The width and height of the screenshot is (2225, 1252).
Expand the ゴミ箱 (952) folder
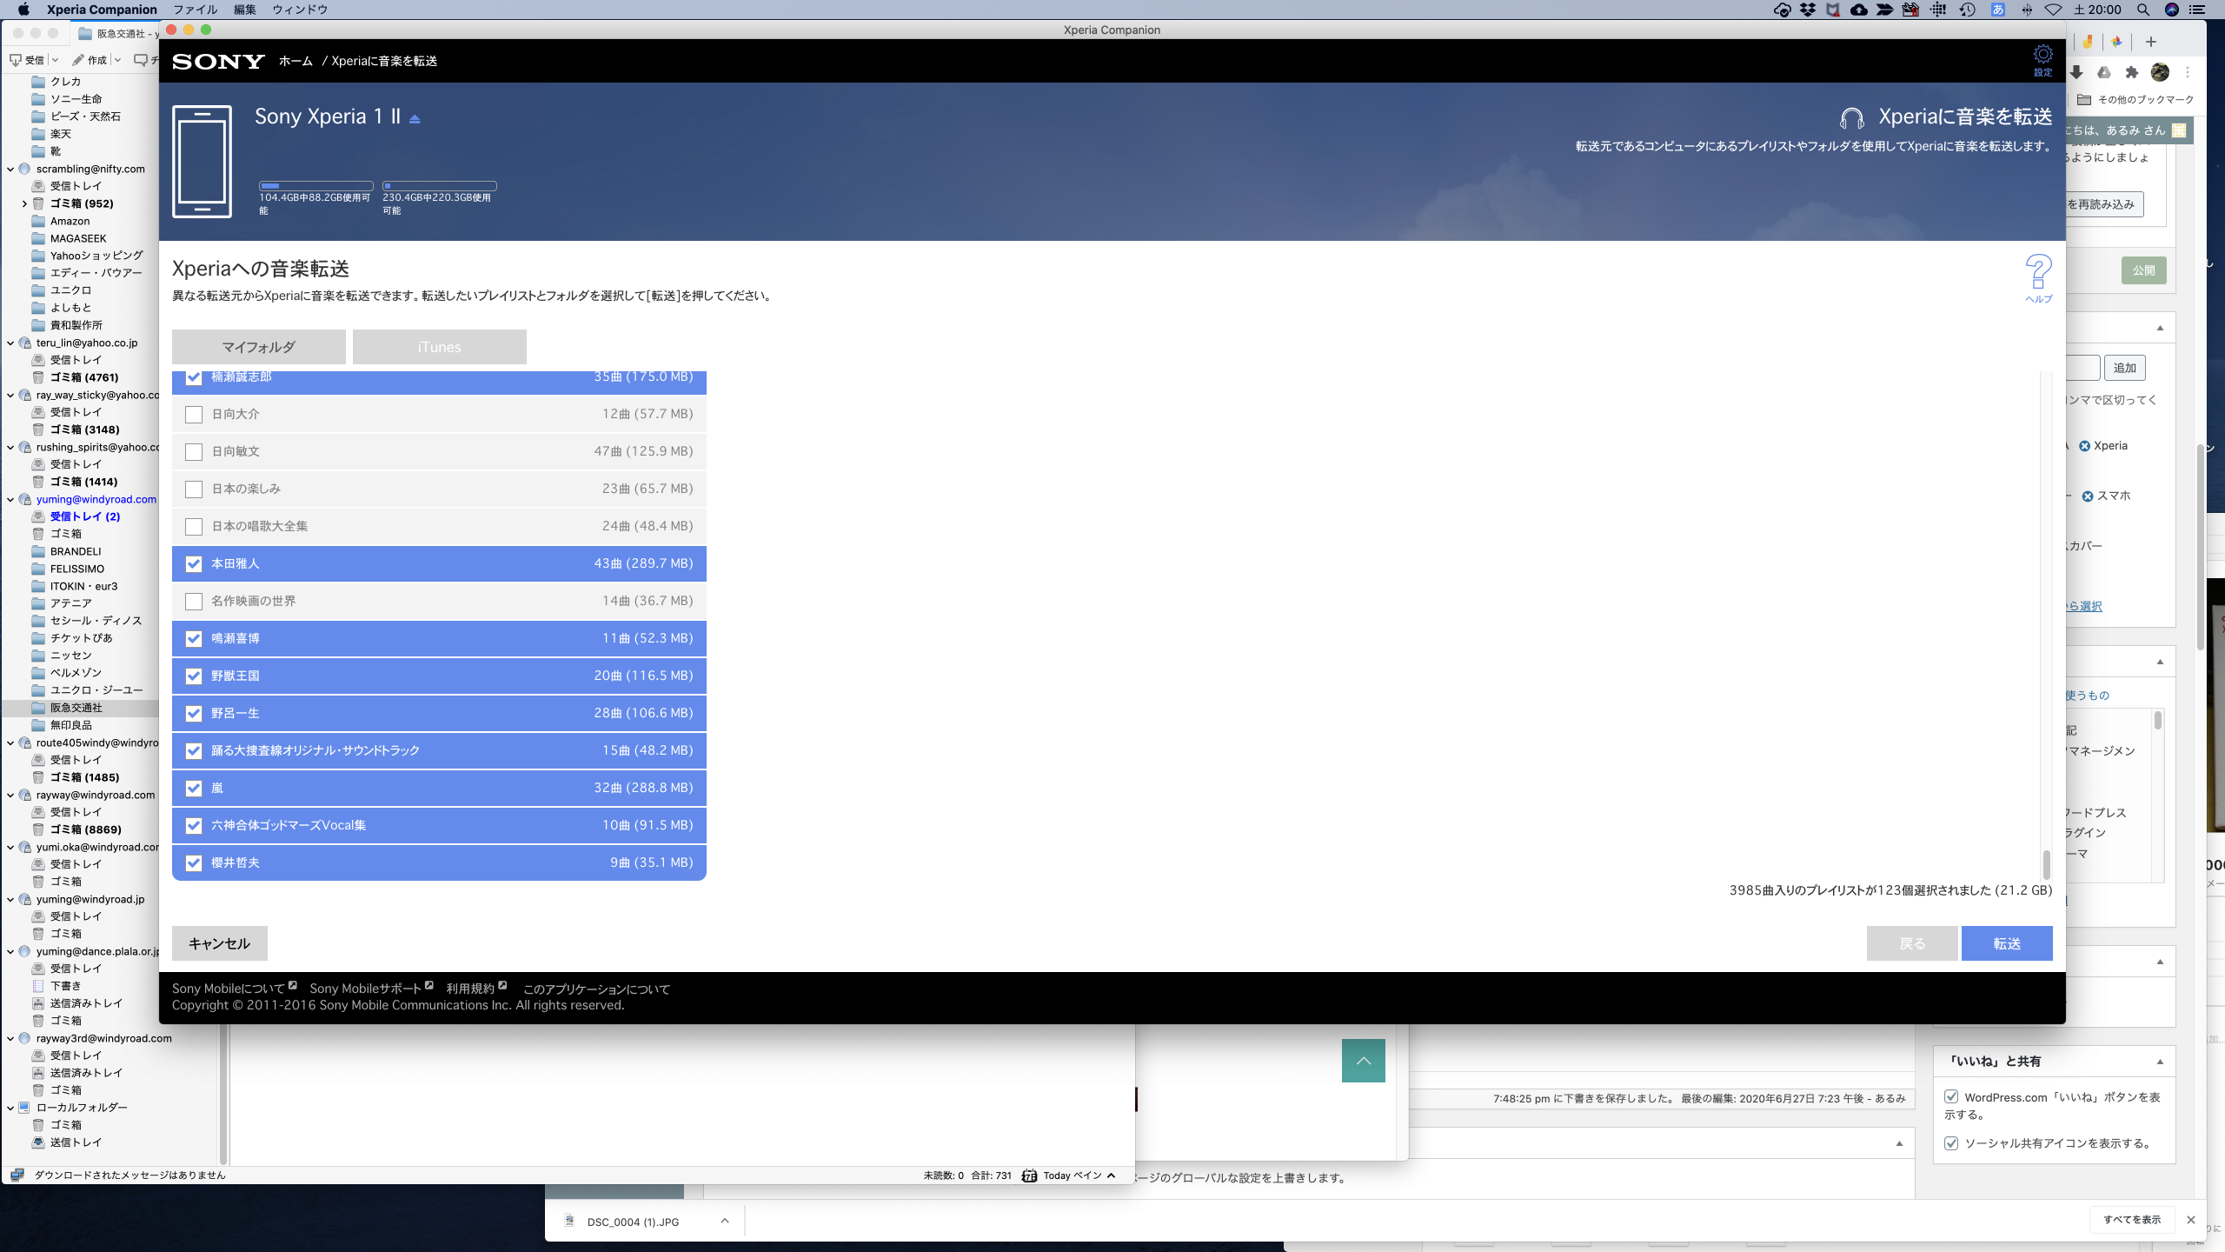click(24, 204)
